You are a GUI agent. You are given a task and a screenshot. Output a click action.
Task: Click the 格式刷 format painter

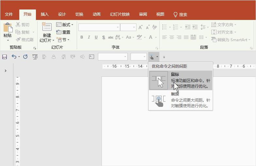24,40
